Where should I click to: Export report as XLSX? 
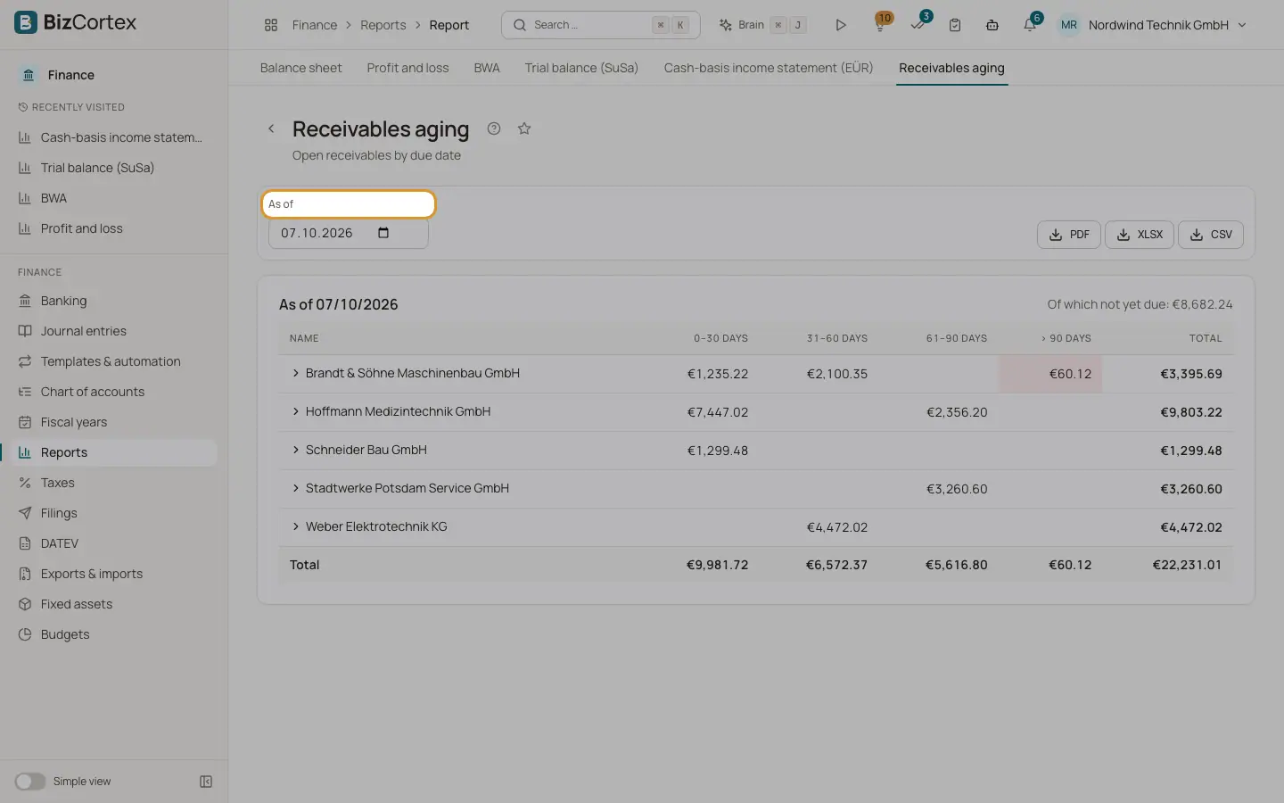coord(1140,235)
